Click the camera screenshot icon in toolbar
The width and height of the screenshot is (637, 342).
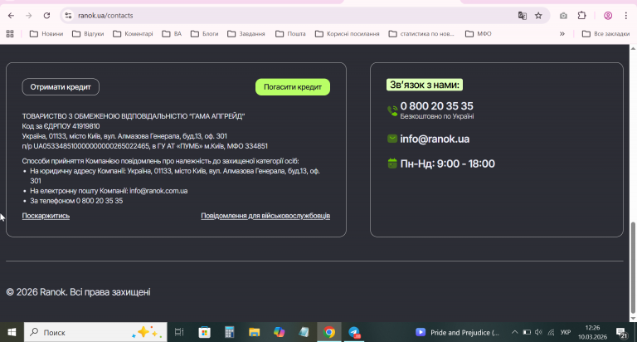(x=563, y=16)
